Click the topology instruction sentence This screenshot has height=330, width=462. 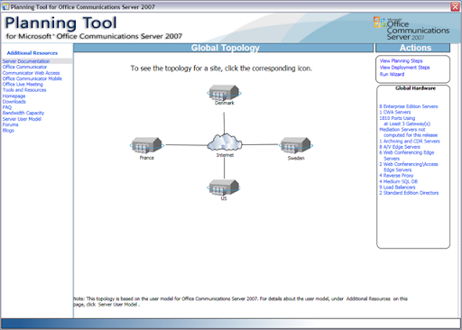coord(221,69)
